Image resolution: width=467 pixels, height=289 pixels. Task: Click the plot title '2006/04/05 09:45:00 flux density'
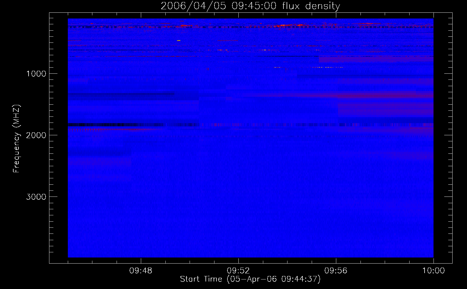[250, 6]
